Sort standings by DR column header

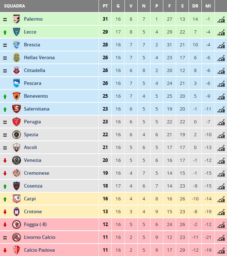[x=195, y=6]
